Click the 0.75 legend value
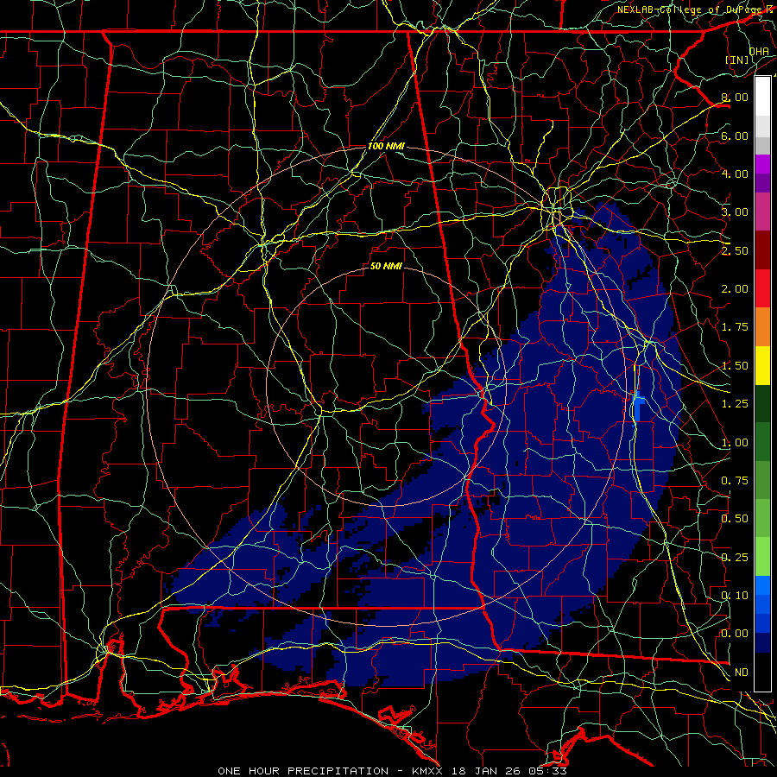The image size is (777, 777). pos(735,481)
